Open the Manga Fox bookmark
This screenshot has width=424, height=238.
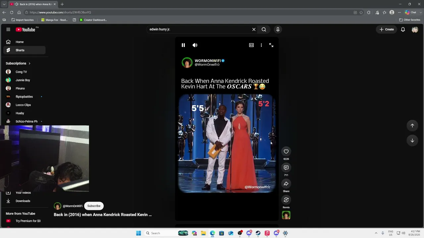coord(54,20)
